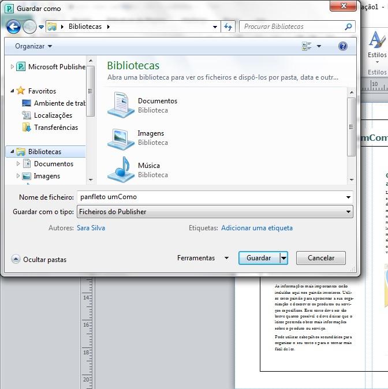Select the Música library icon
Viewport: 388px width, 389px height.
(x=121, y=170)
